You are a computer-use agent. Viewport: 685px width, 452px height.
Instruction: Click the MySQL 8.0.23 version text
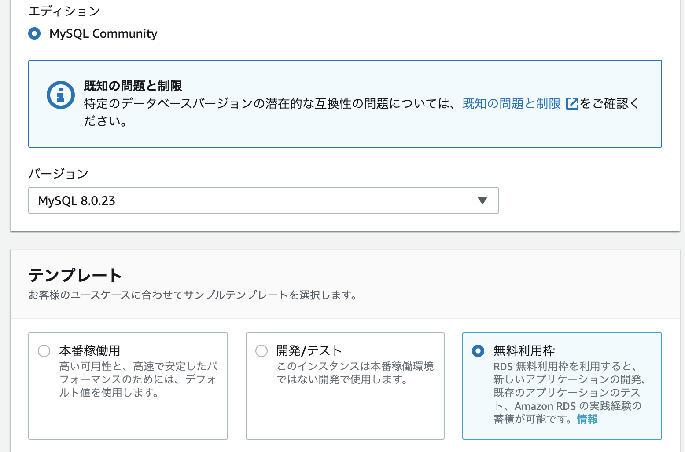(x=77, y=200)
